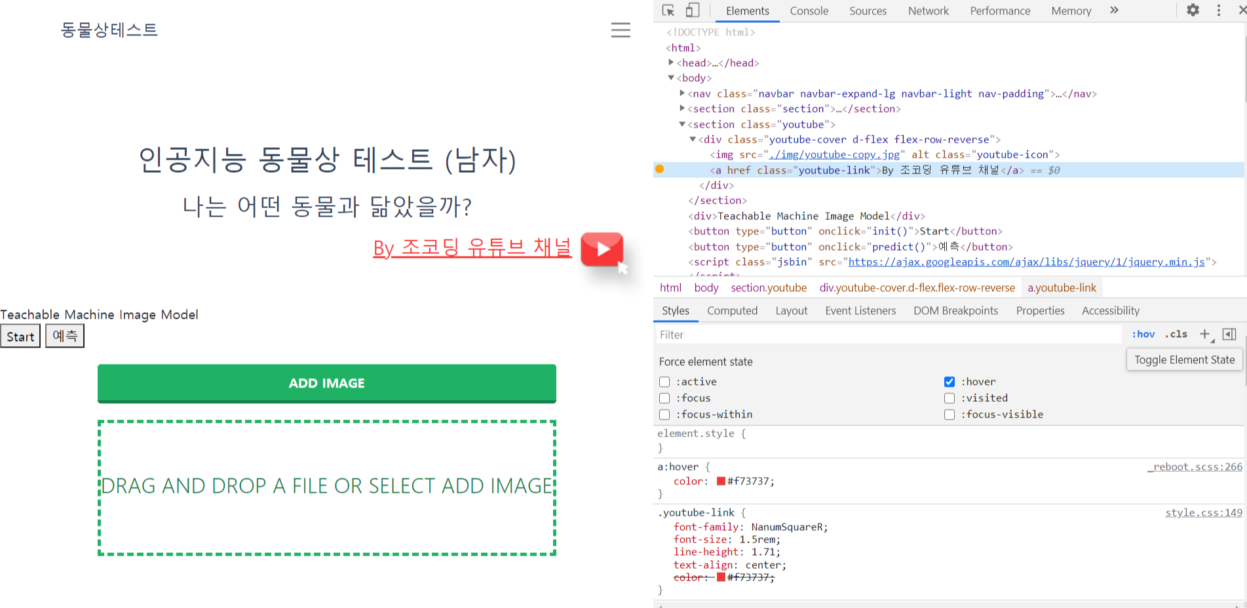Image resolution: width=1247 pixels, height=608 pixels.
Task: Collapse the section class="youtube" node
Action: point(682,124)
